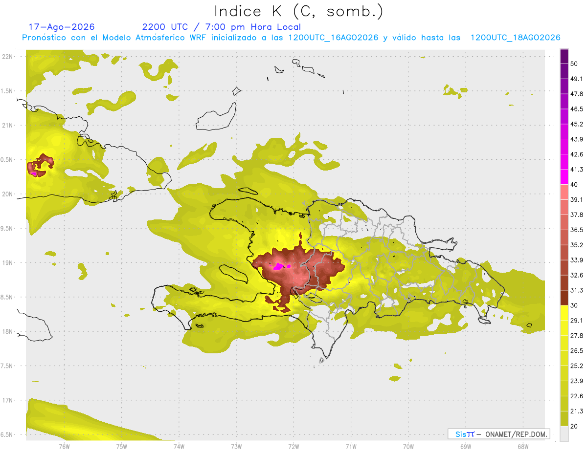The width and height of the screenshot is (587, 453).
Task: Click legend value "26.5"
Action: (577, 351)
